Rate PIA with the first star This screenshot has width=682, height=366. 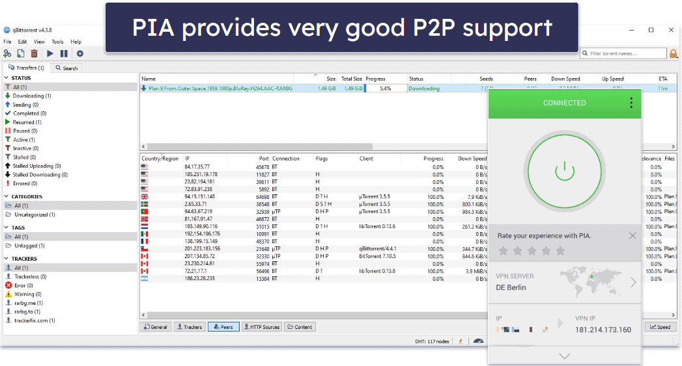click(x=504, y=250)
